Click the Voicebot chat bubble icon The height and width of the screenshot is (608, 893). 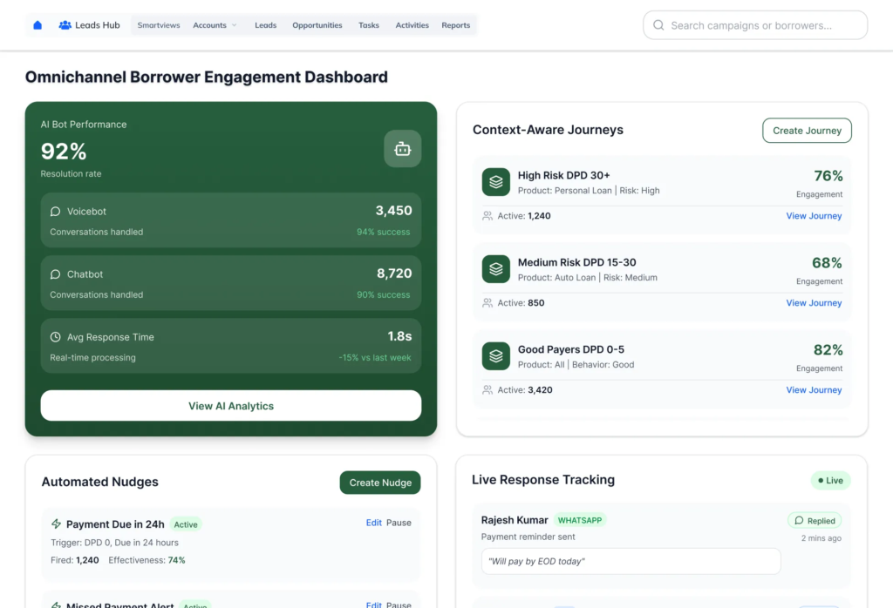55,212
